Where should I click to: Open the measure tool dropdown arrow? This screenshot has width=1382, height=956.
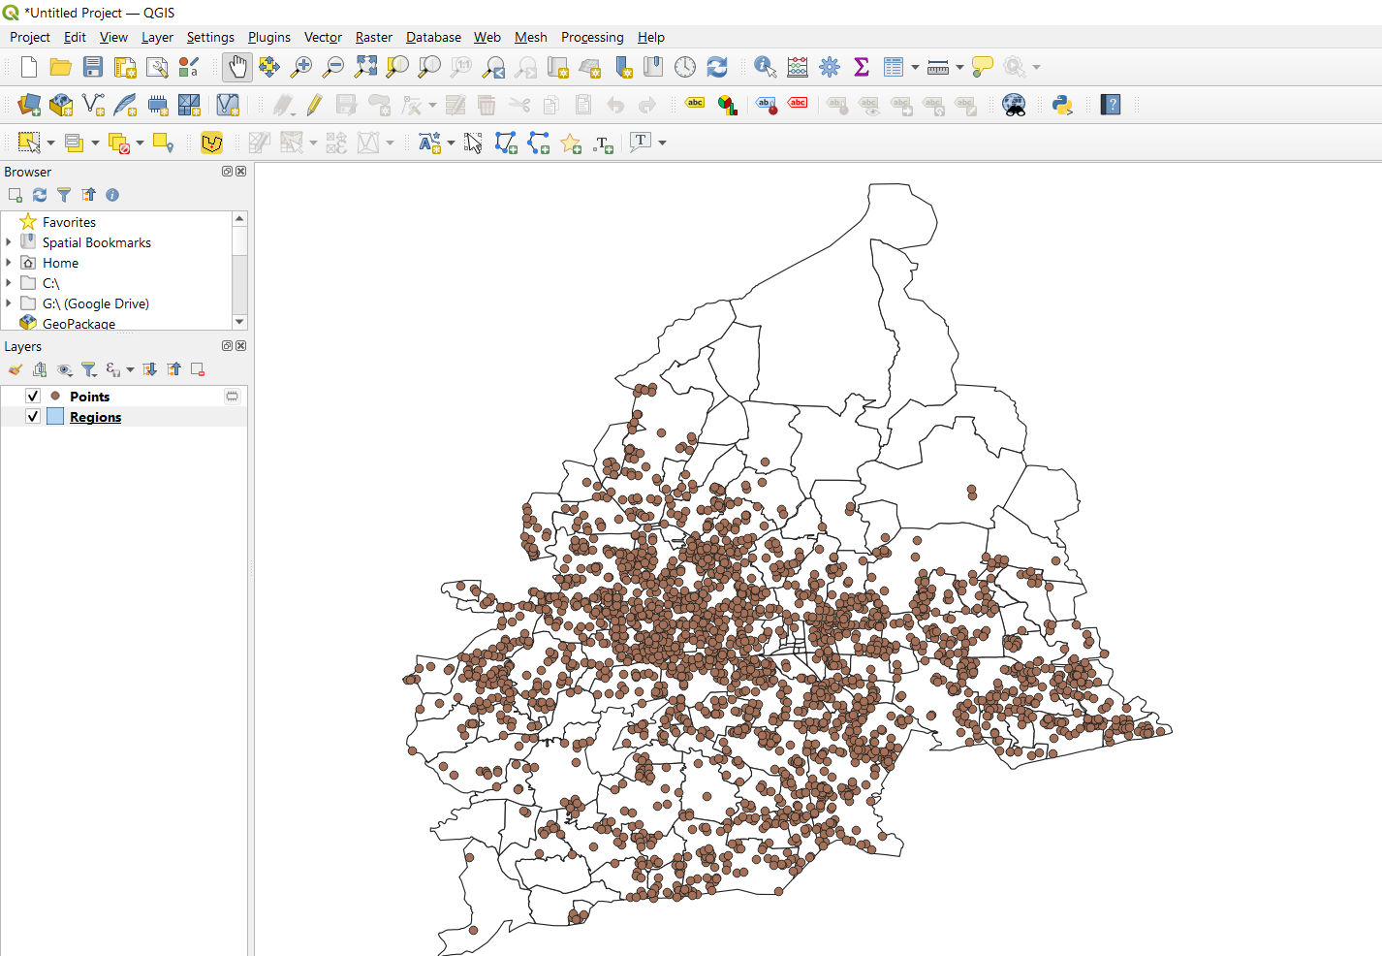(x=959, y=67)
